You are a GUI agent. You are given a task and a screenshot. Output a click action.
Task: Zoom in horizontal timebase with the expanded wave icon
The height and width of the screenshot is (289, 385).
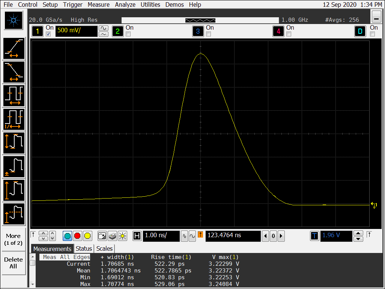pyautogui.click(x=192, y=236)
